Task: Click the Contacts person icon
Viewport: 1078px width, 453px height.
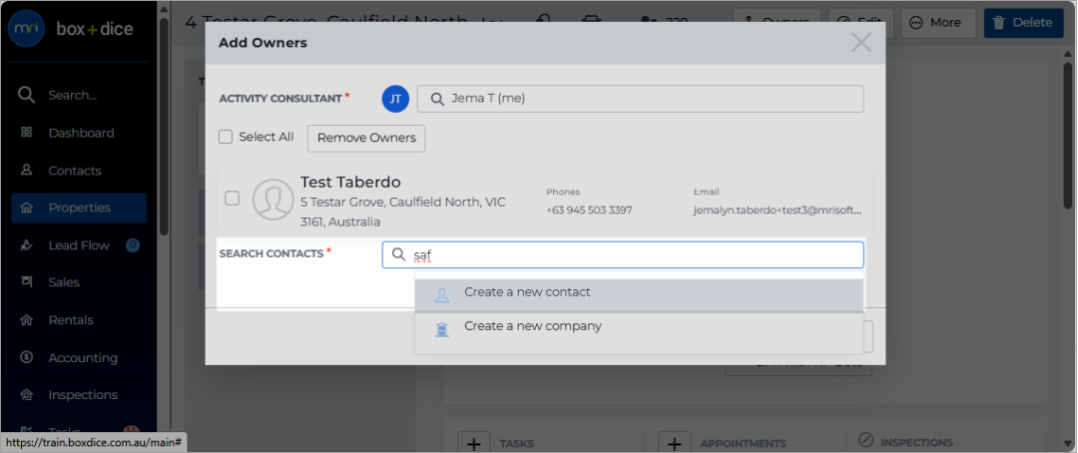Action: point(27,170)
